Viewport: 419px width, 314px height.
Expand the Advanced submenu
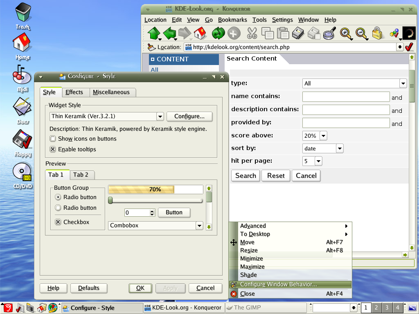tap(290, 226)
